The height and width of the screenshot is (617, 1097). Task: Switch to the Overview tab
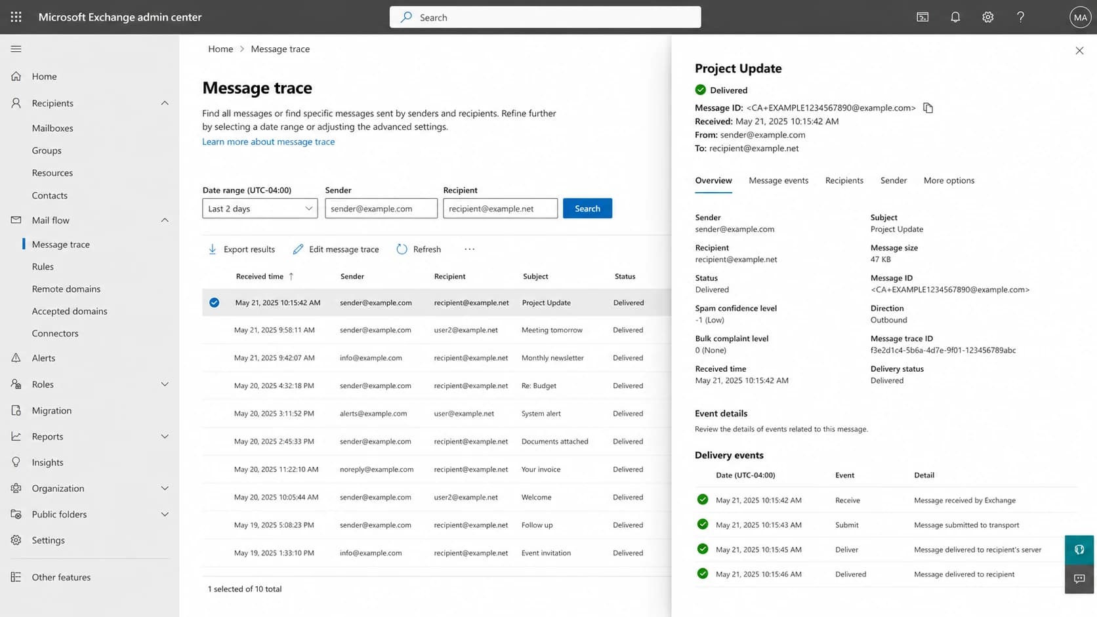pyautogui.click(x=713, y=180)
